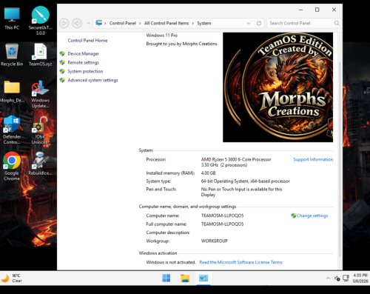
Task: Click Control Panel breadcrumb
Action: [x=123, y=23]
